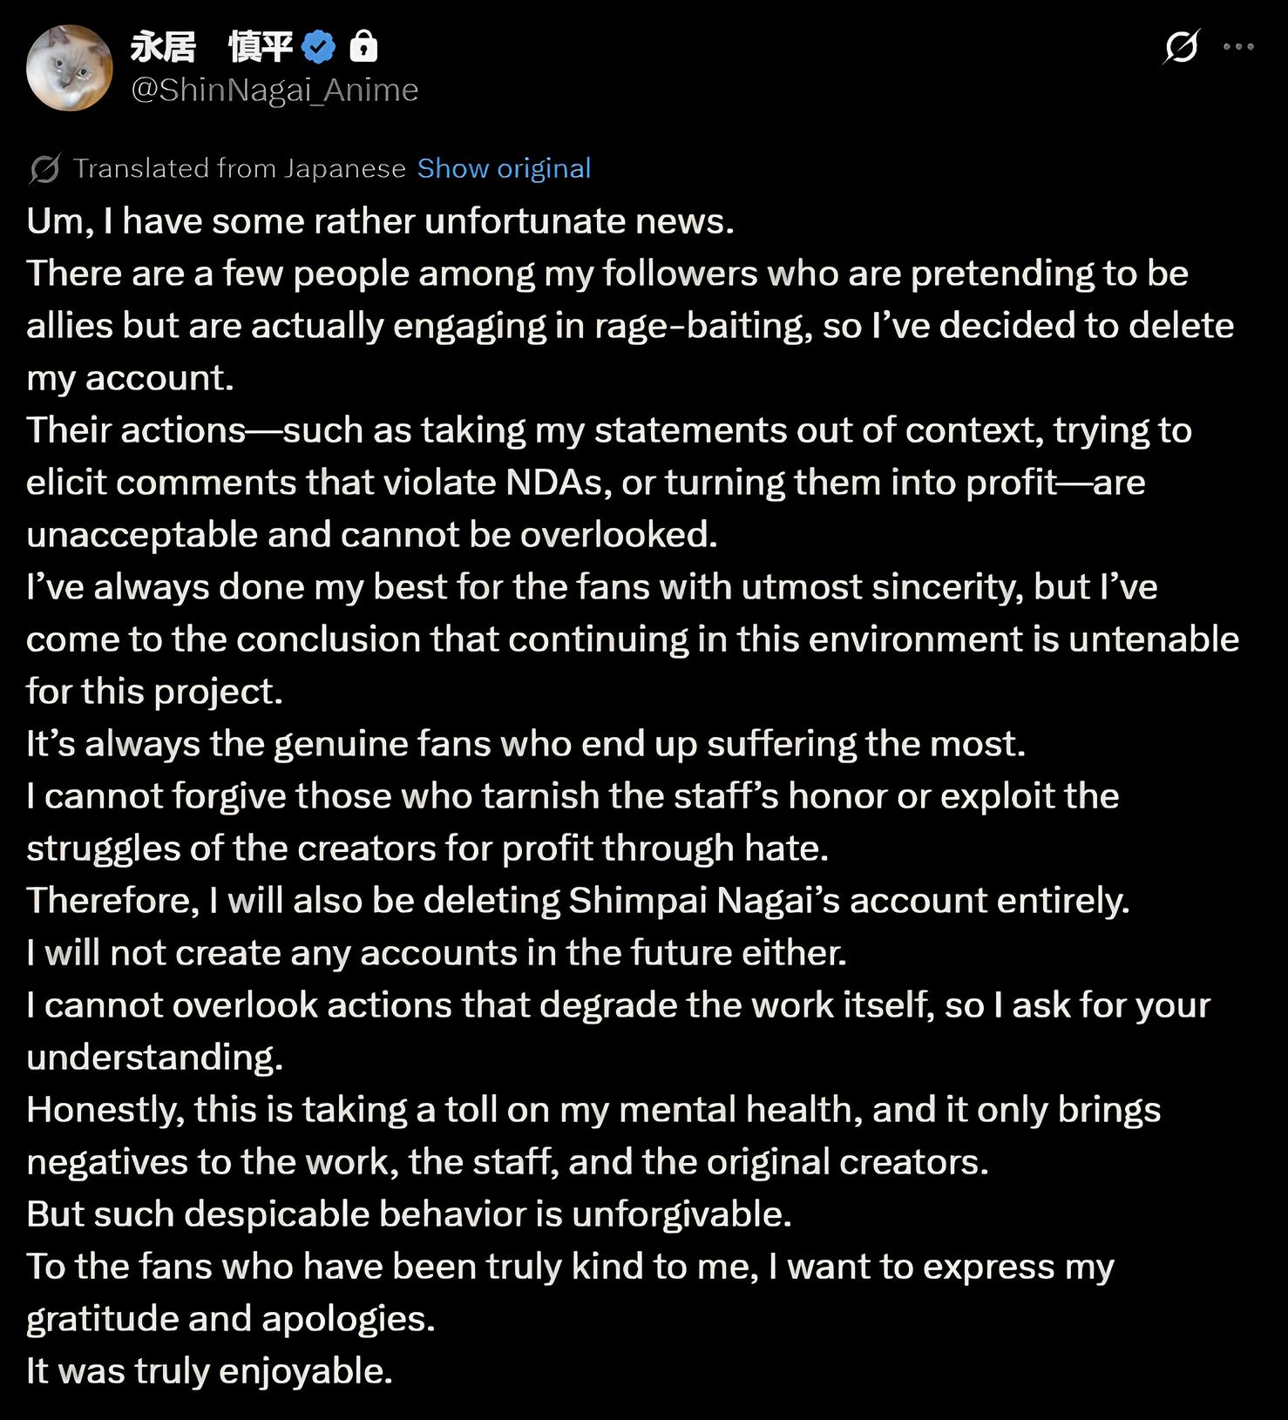Viewport: 1288px width, 1420px height.
Task: Click the line about not creating future accounts
Action: 436,953
